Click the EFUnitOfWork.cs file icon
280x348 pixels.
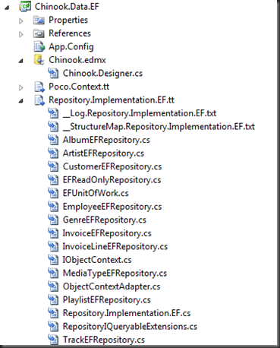53,193
